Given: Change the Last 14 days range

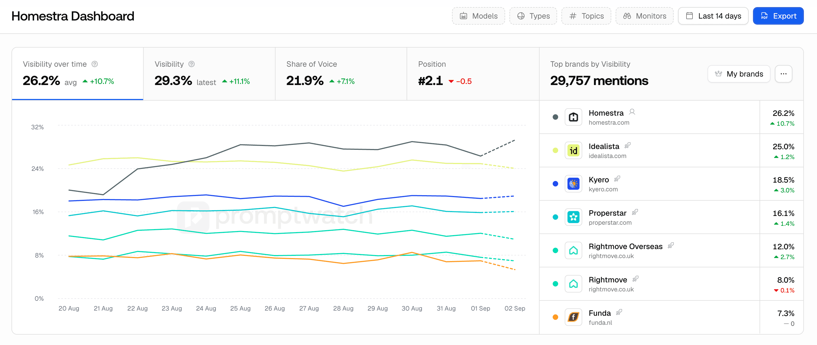Looking at the screenshot, I should (713, 16).
